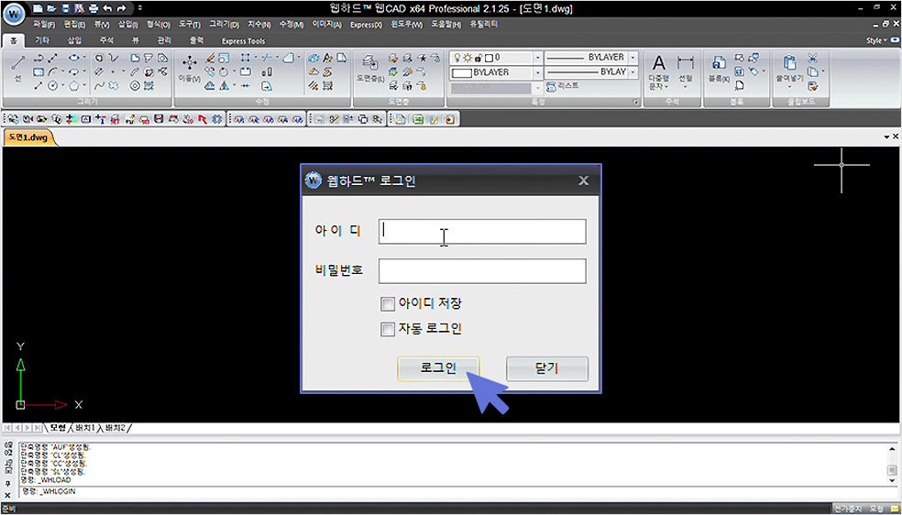Toggle layer 0 lock icon

point(478,58)
